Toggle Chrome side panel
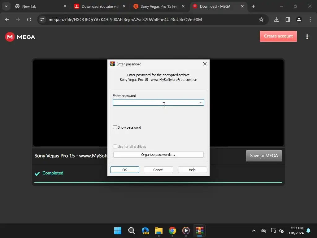This screenshot has height=238, width=317. [288, 20]
